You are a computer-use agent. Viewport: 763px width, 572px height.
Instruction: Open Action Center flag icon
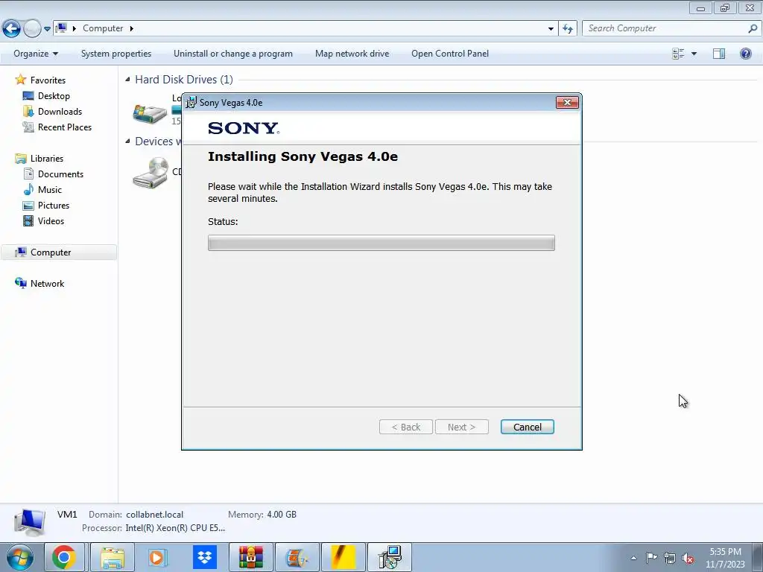(651, 557)
